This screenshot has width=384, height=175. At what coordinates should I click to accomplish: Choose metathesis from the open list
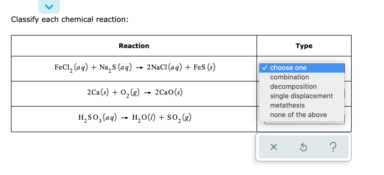pos(287,105)
